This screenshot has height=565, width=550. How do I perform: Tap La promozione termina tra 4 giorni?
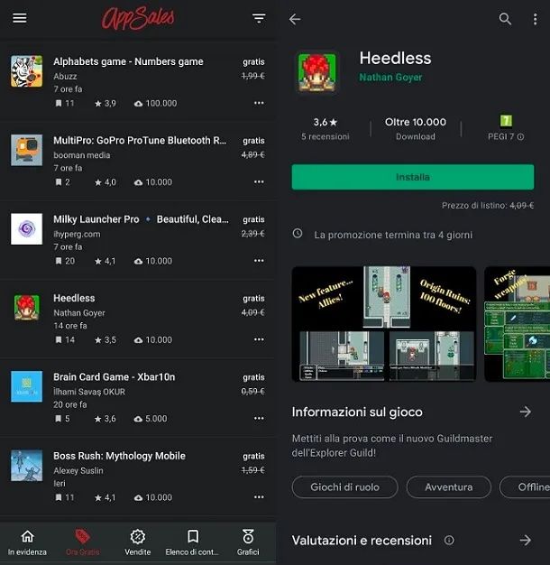pyautogui.click(x=393, y=235)
